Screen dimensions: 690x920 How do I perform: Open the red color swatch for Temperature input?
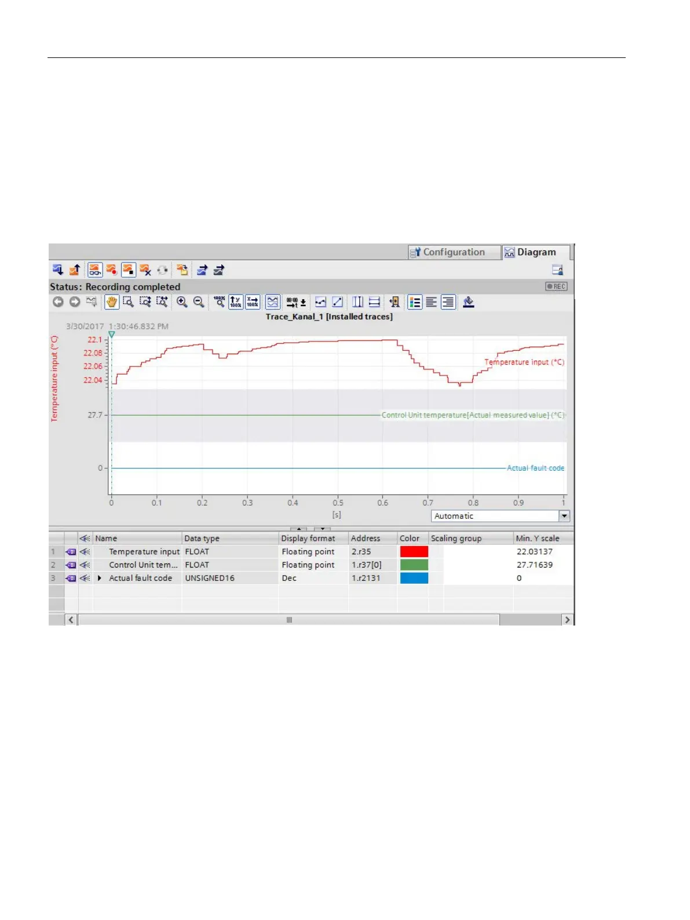click(414, 552)
